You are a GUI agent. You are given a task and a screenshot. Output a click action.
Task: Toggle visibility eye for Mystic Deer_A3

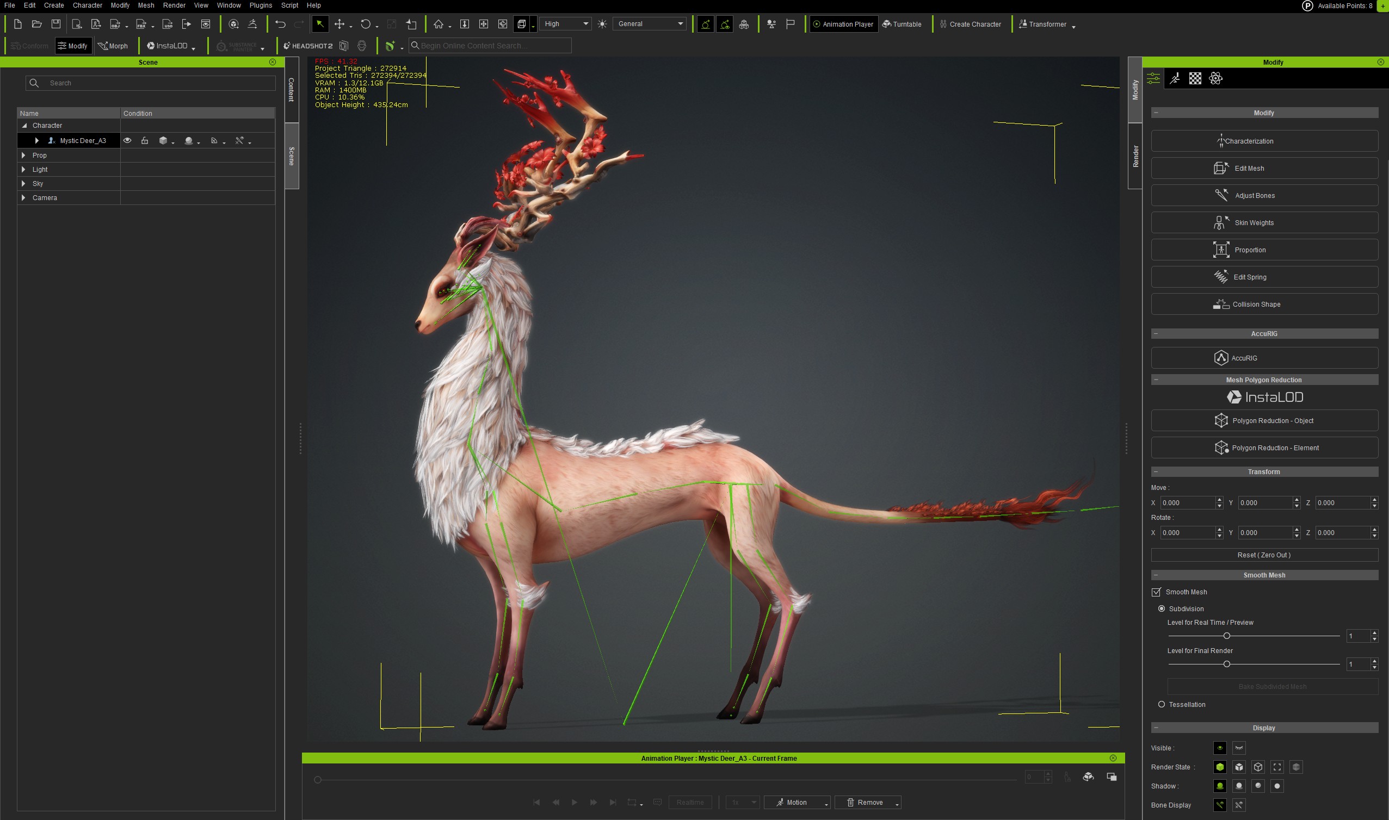(x=127, y=140)
